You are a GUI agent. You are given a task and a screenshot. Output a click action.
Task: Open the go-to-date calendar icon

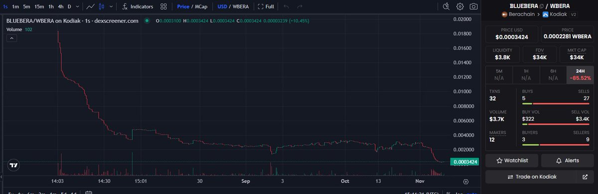point(88,192)
